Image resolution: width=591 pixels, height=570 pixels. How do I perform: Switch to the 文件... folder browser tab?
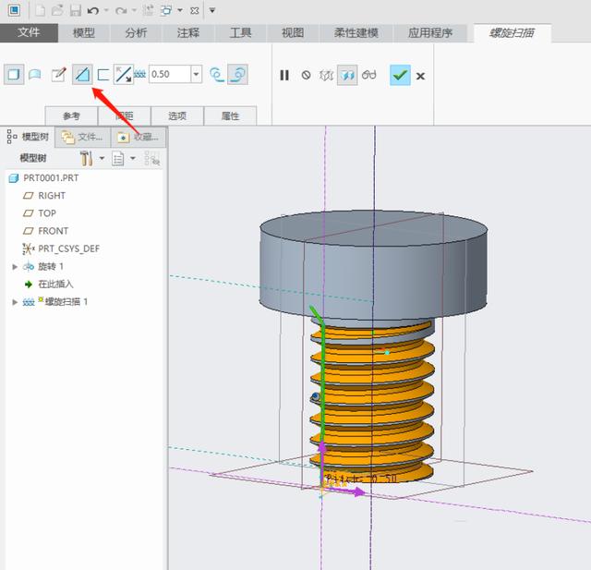[x=83, y=137]
